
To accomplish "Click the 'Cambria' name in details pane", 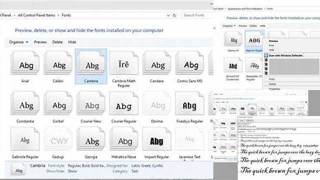I will click(38, 165).
